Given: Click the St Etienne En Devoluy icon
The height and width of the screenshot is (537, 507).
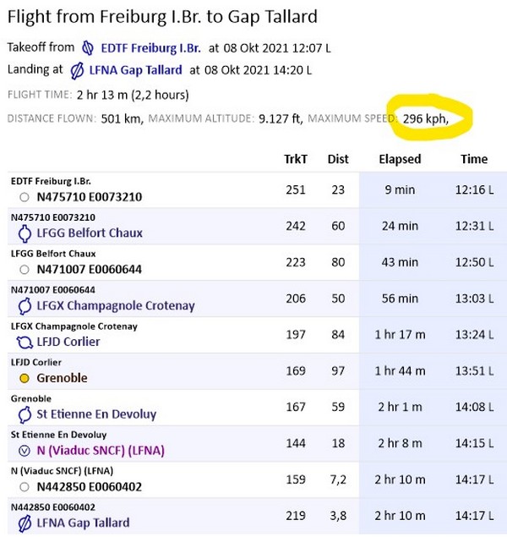Looking at the screenshot, I should point(24,414).
